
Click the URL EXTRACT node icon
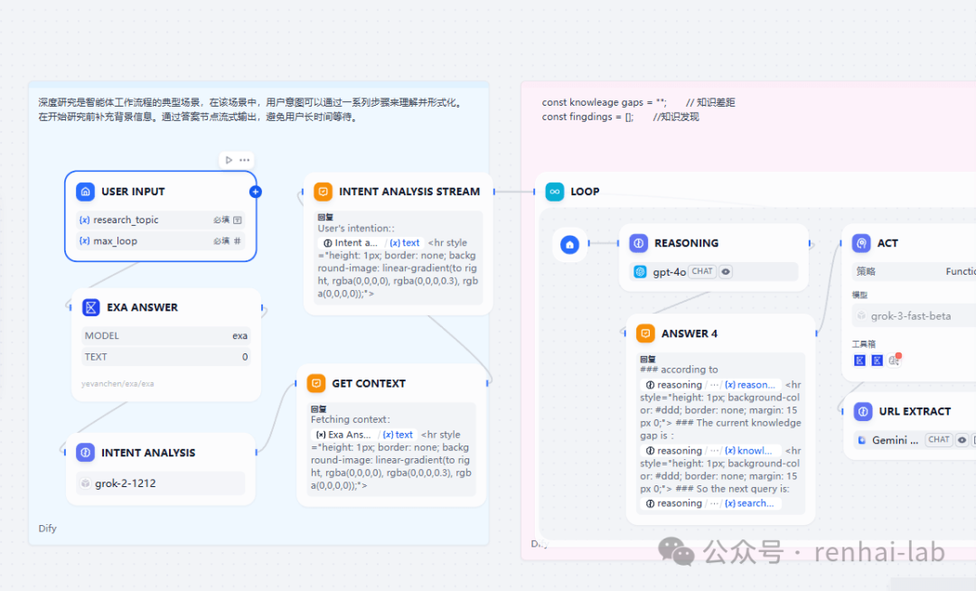[x=861, y=411]
